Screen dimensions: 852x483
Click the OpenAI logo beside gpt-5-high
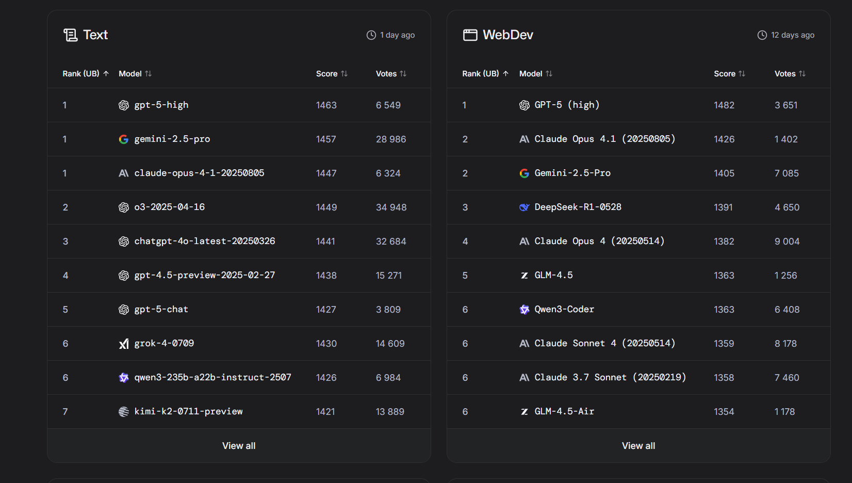[x=124, y=105]
